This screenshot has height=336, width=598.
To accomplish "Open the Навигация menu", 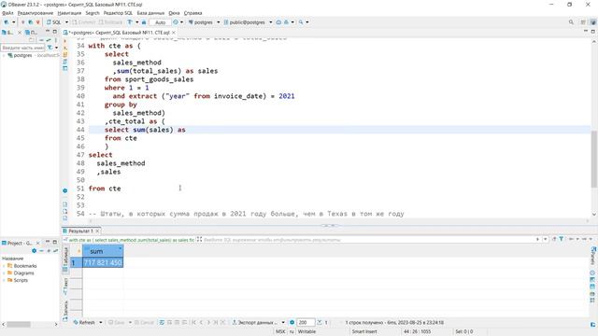I will 69,13.
